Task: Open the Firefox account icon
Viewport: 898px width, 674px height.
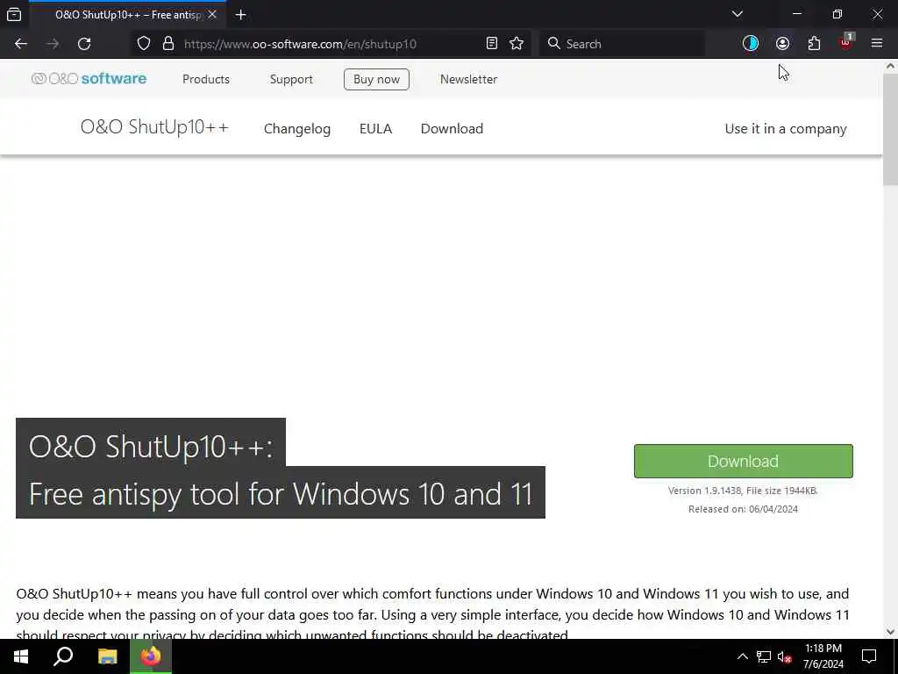Action: tap(782, 44)
